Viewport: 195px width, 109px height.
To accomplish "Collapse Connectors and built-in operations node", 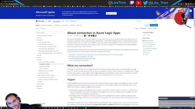I will (46, 62).
